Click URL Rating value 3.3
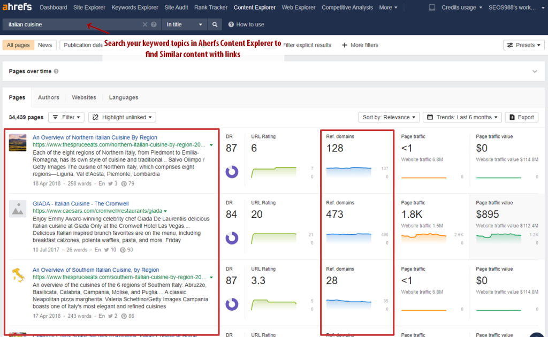This screenshot has width=548, height=337. (x=258, y=281)
